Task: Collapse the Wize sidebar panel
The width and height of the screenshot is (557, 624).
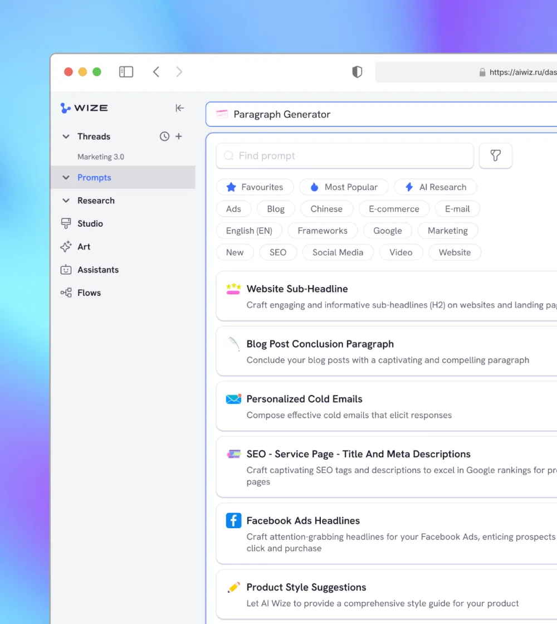Action: pos(179,108)
